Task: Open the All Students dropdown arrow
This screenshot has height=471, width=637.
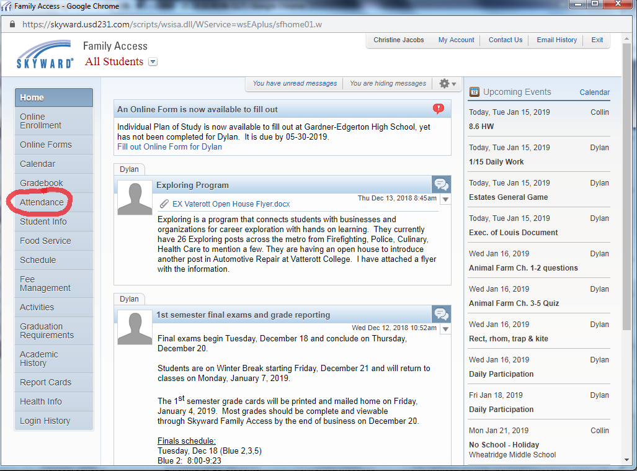Action: coord(153,62)
